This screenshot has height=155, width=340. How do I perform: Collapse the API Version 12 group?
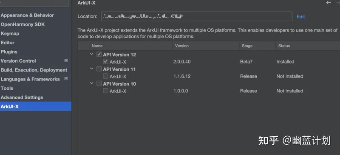[91, 54]
